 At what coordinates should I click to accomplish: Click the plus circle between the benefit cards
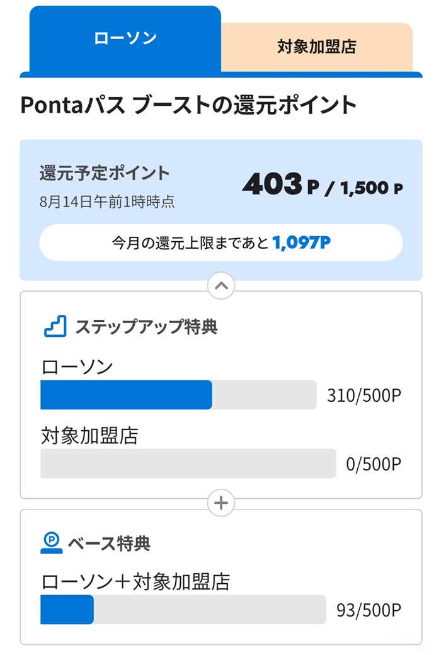[x=221, y=503]
